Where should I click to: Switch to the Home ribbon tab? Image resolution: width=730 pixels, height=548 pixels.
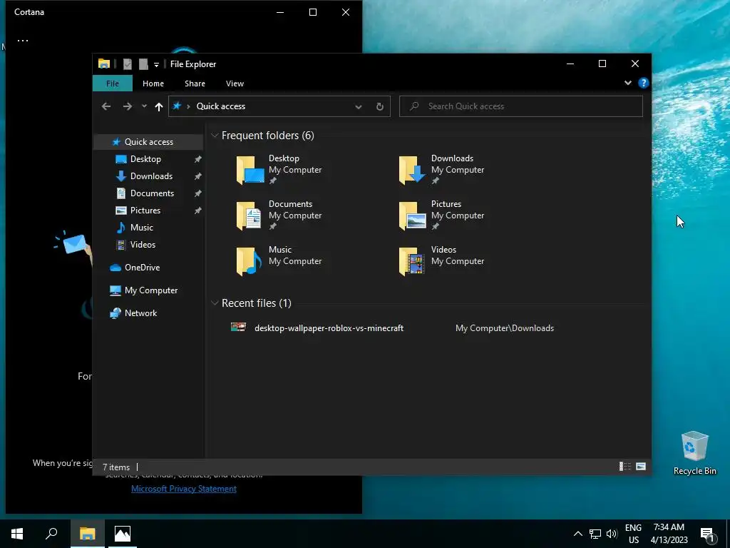(x=153, y=83)
